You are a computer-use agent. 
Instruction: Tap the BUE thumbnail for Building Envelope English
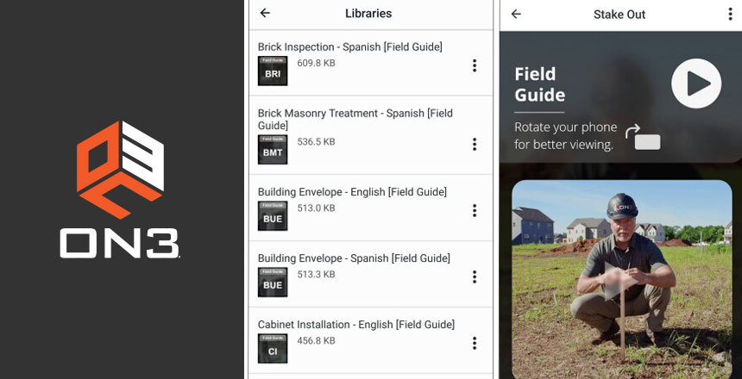point(273,216)
